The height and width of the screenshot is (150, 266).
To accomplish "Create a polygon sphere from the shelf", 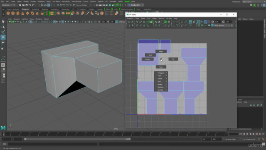I will point(8,13).
